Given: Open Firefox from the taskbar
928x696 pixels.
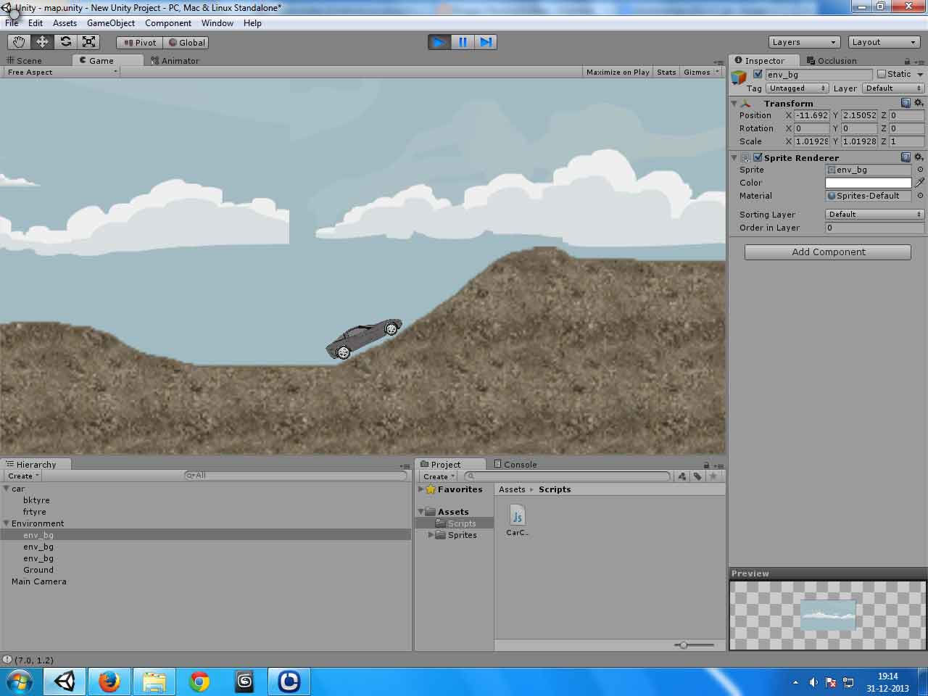Looking at the screenshot, I should pos(109,681).
